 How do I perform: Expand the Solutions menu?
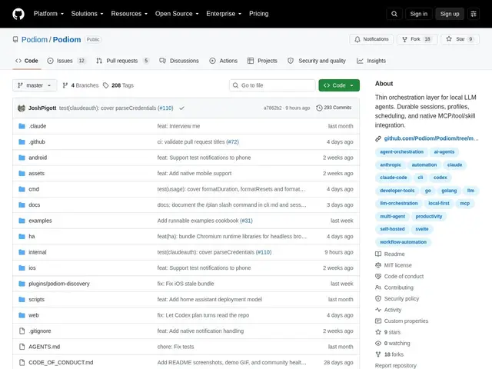[87, 14]
